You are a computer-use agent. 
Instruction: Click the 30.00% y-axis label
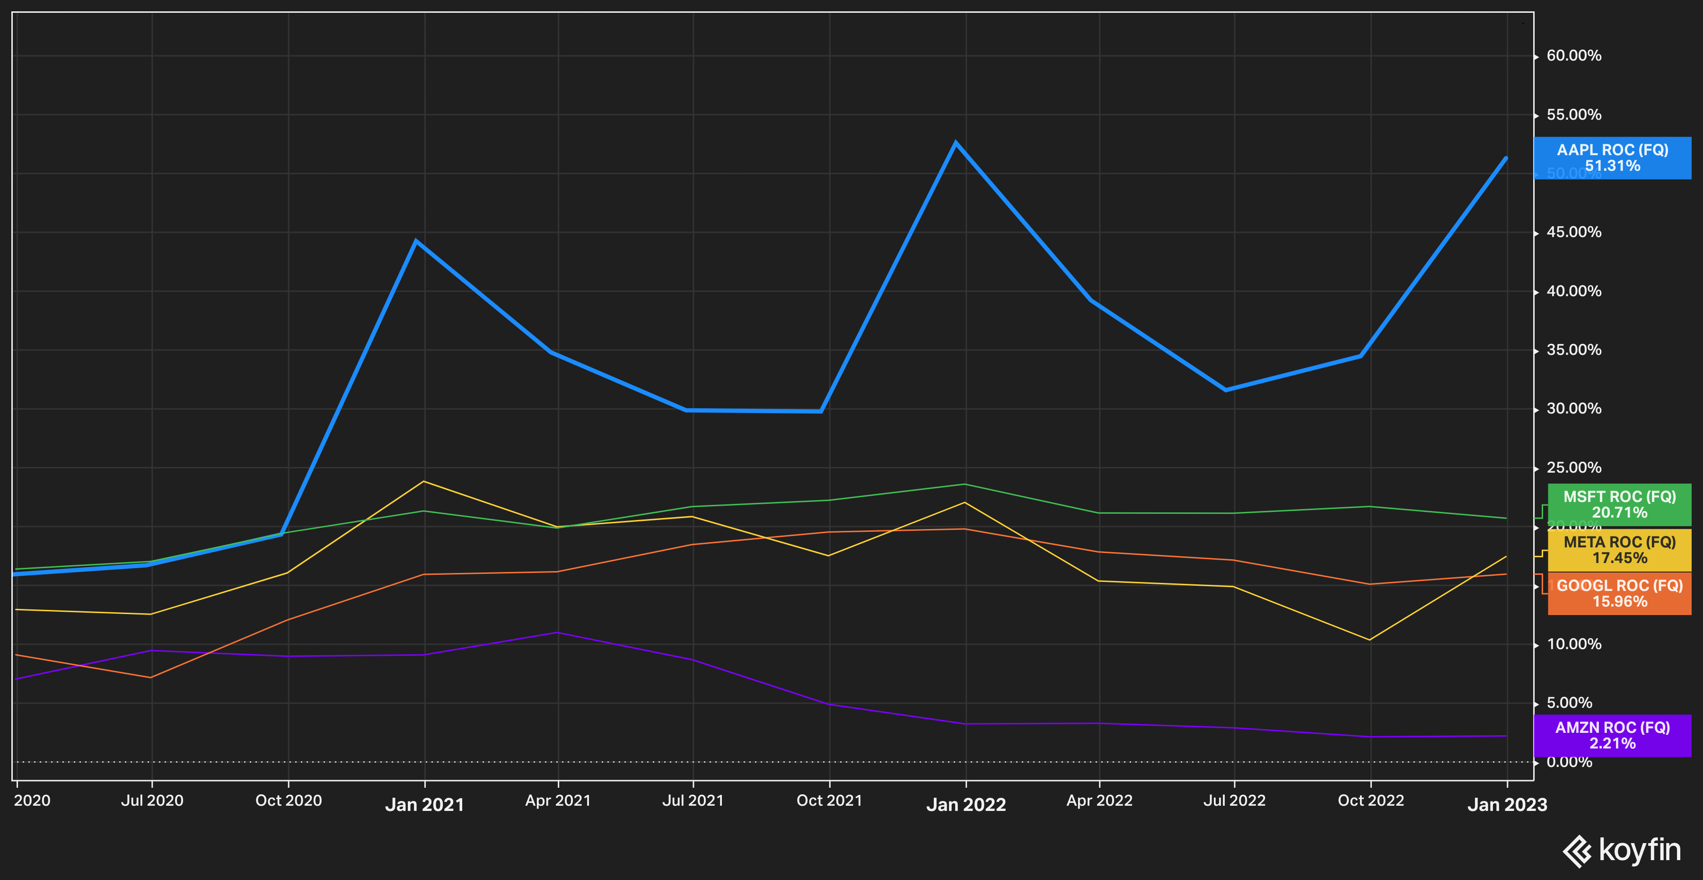1573,409
